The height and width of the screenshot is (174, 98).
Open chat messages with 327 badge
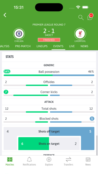tap(90, 17)
